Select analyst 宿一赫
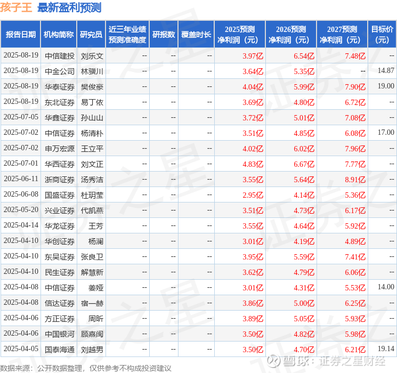This screenshot has height=373, width=397. pyautogui.click(x=92, y=303)
